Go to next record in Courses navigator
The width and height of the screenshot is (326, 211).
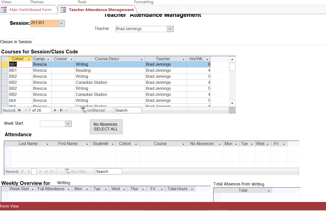click(55, 110)
